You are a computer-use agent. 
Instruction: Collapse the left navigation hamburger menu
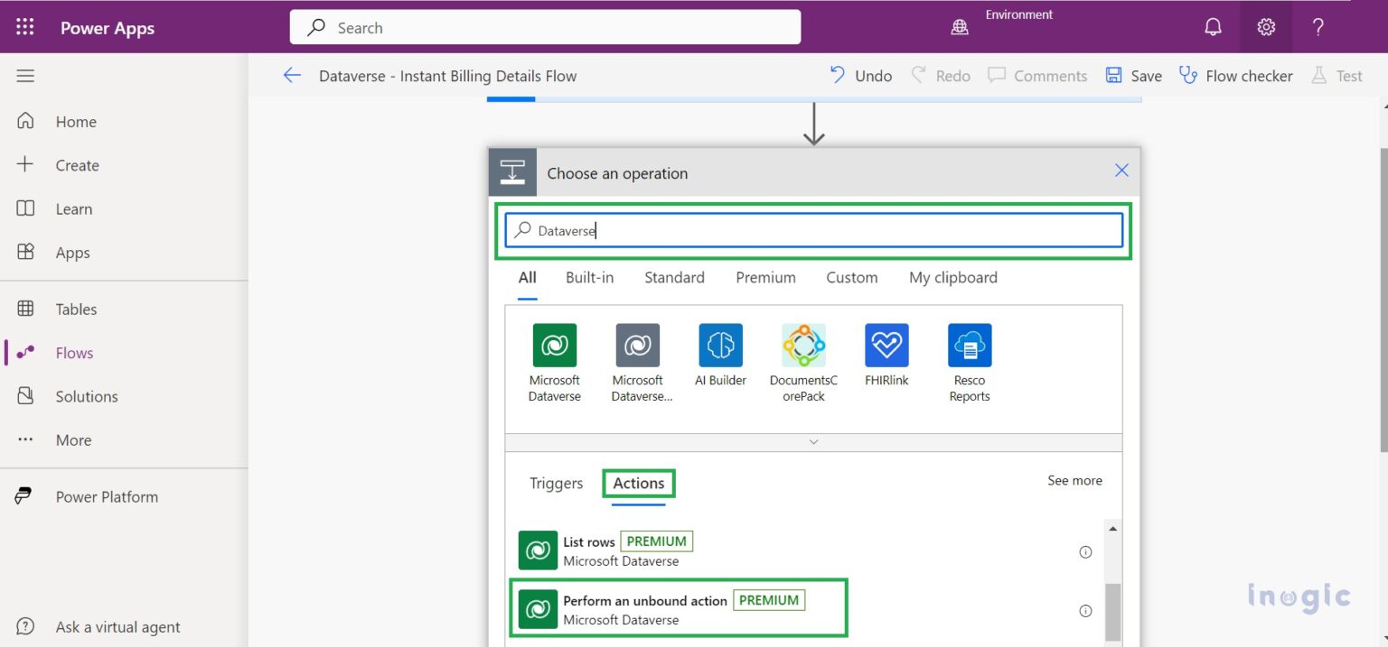click(x=25, y=76)
